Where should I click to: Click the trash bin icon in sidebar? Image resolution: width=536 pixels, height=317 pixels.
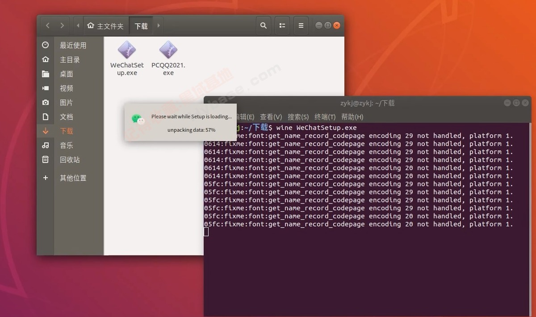click(45, 159)
